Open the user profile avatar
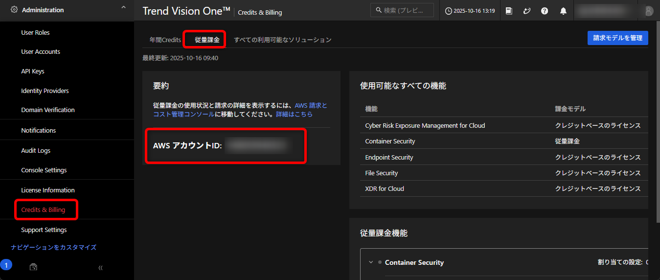Viewport: 660px width, 280px height. click(x=649, y=11)
